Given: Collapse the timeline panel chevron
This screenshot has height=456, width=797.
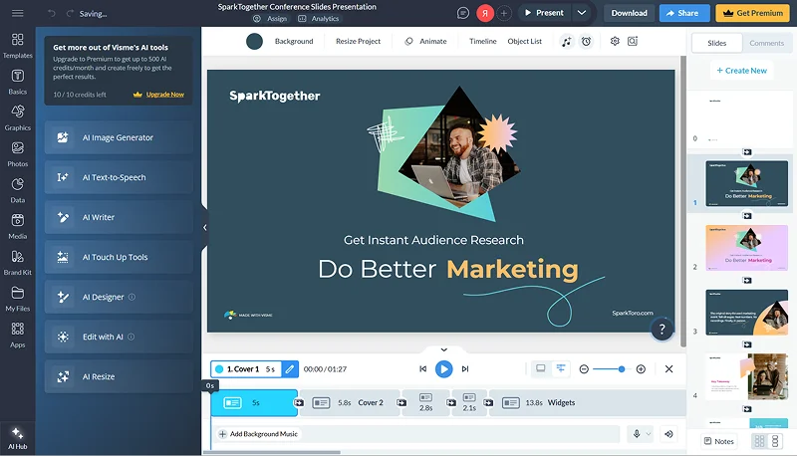Looking at the screenshot, I should tap(443, 349).
